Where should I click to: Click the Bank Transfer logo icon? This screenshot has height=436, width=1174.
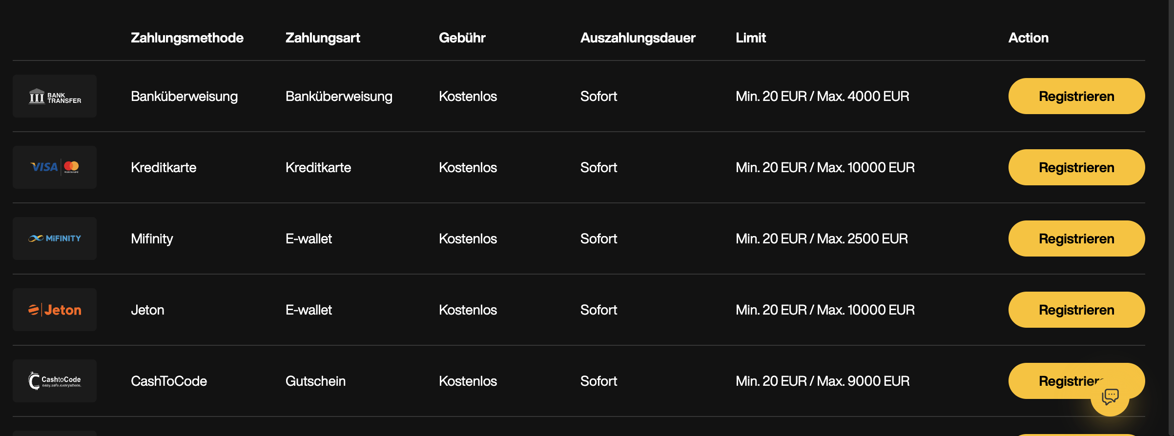pos(55,97)
